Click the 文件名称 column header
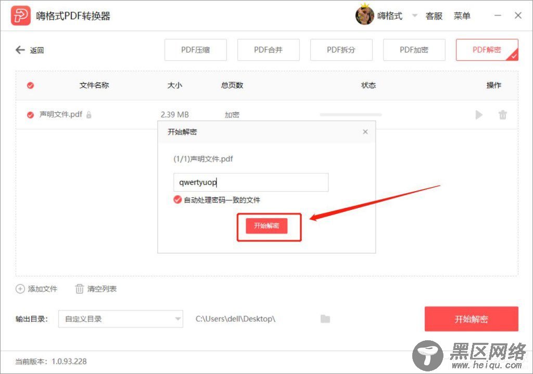This screenshot has height=374, width=533. tap(94, 86)
